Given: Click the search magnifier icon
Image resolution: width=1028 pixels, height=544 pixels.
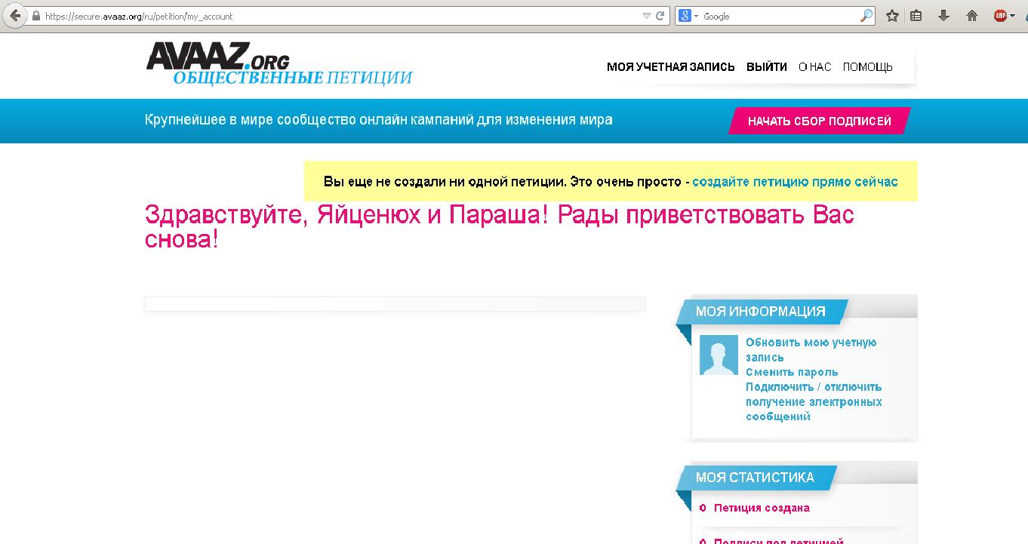Looking at the screenshot, I should coord(866,16).
